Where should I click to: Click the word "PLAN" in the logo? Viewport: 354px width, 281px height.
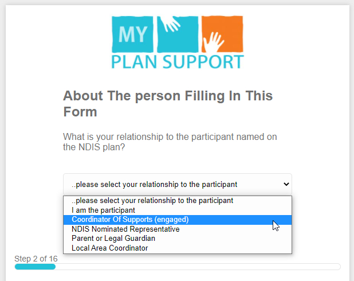(x=137, y=61)
